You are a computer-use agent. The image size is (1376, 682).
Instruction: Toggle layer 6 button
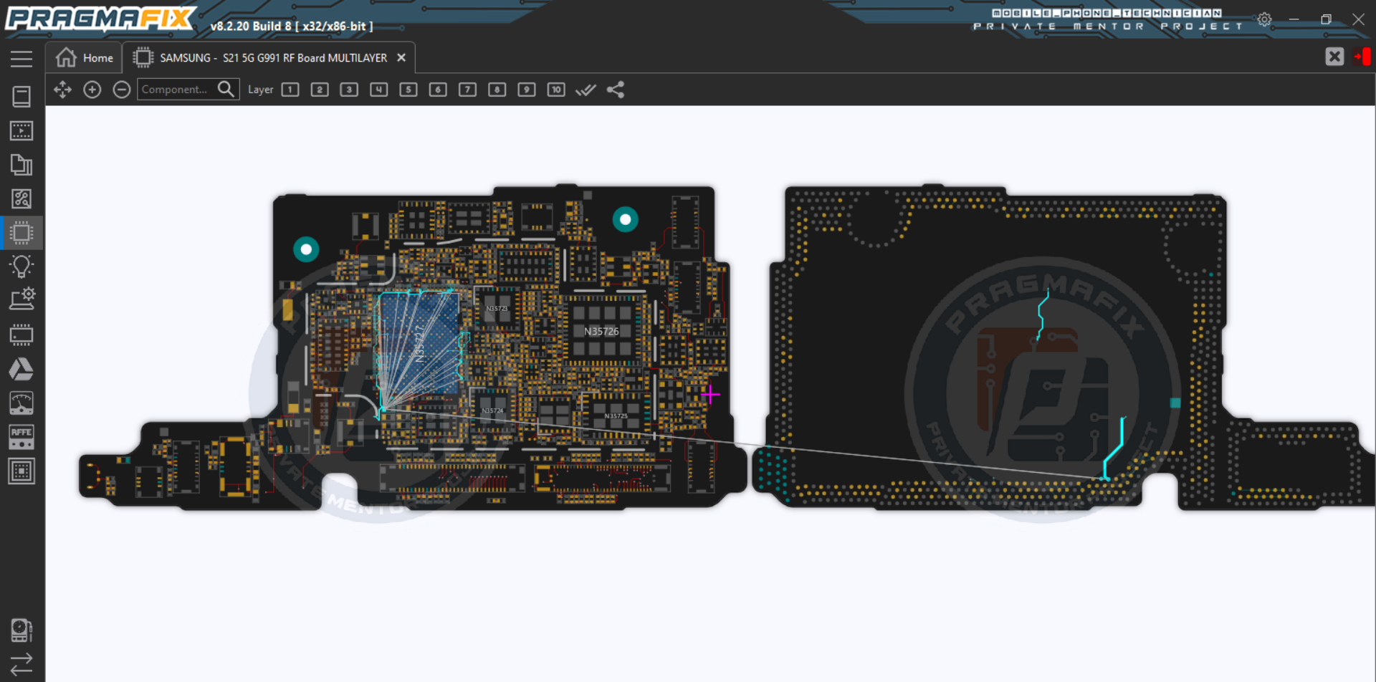point(438,90)
